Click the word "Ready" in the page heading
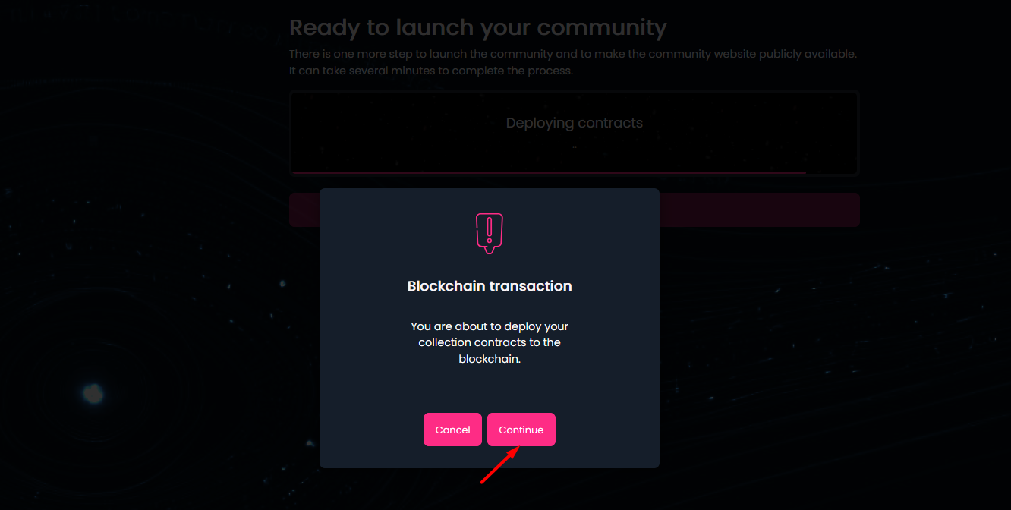 325,28
